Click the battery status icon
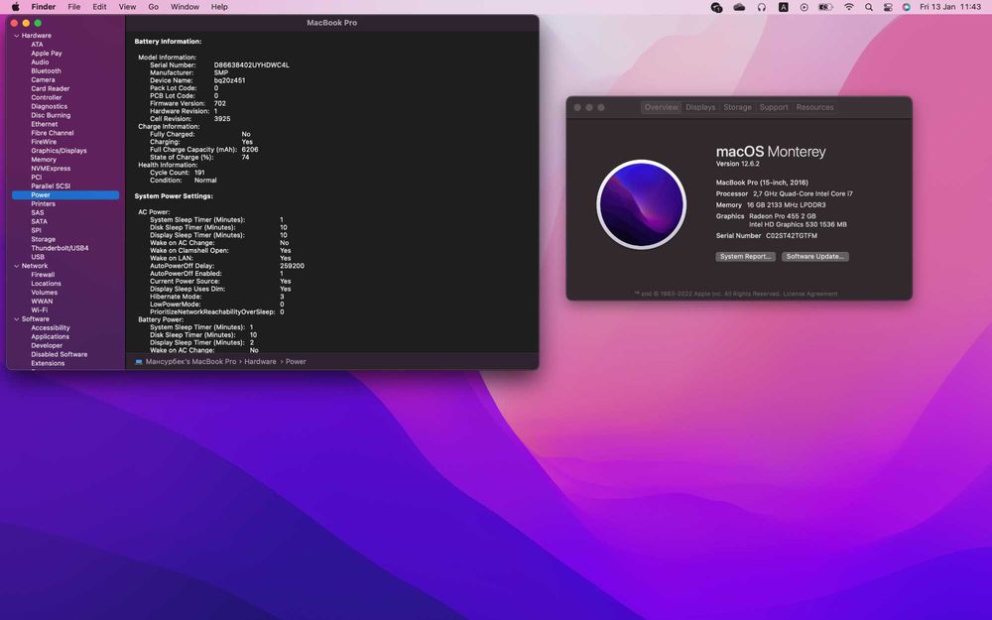 point(825,7)
